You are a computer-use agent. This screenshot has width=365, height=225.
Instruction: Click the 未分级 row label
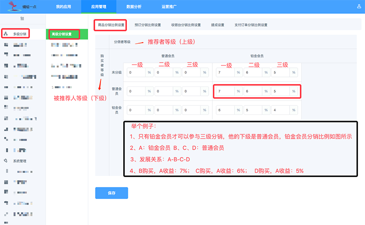click(117, 73)
